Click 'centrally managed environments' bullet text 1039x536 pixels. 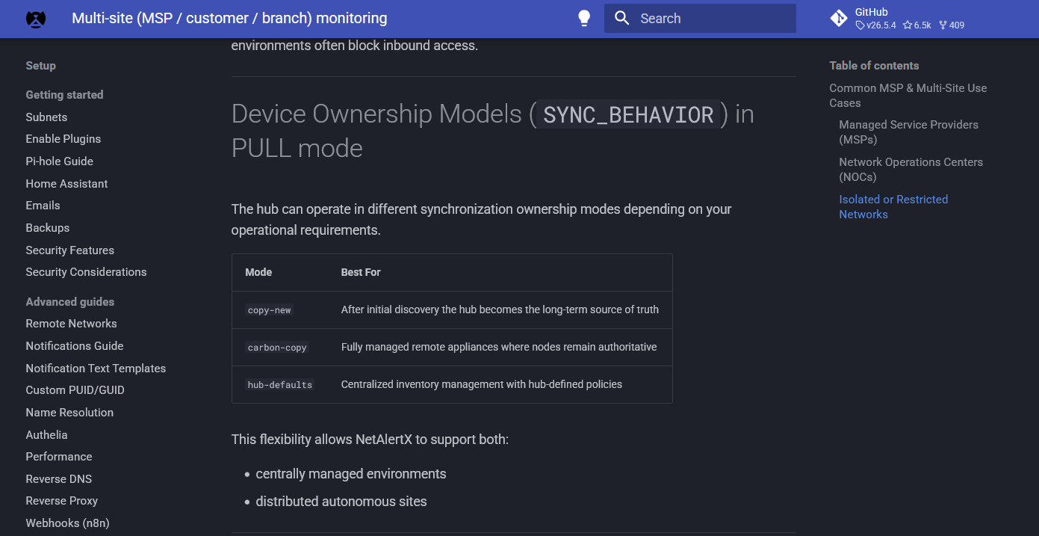coord(351,474)
